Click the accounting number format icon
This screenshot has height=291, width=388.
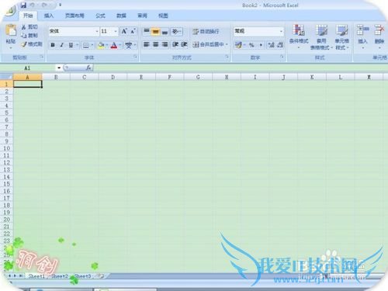pyautogui.click(x=238, y=45)
